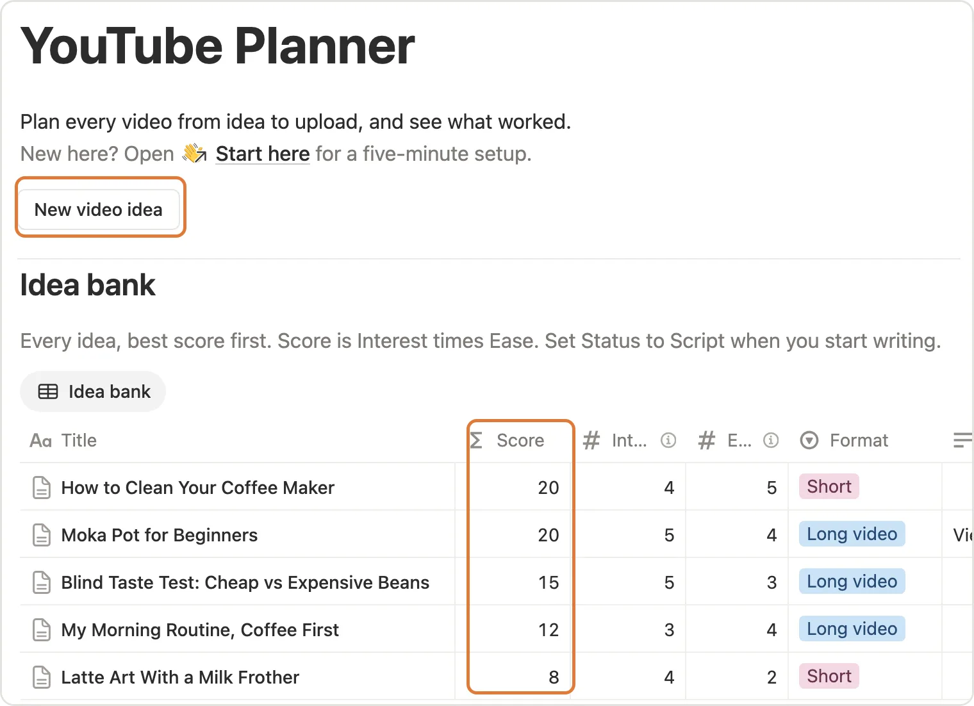Click the page icon beside My Morning Routine
The height and width of the screenshot is (706, 974).
[42, 630]
